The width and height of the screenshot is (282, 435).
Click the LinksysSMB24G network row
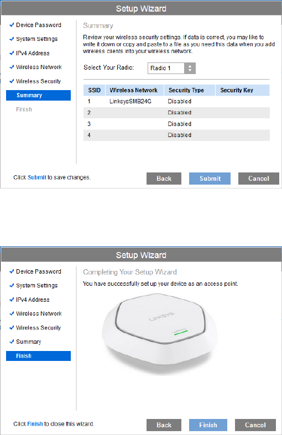(x=176, y=102)
